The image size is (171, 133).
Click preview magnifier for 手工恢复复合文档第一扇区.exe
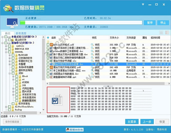[92, 70]
